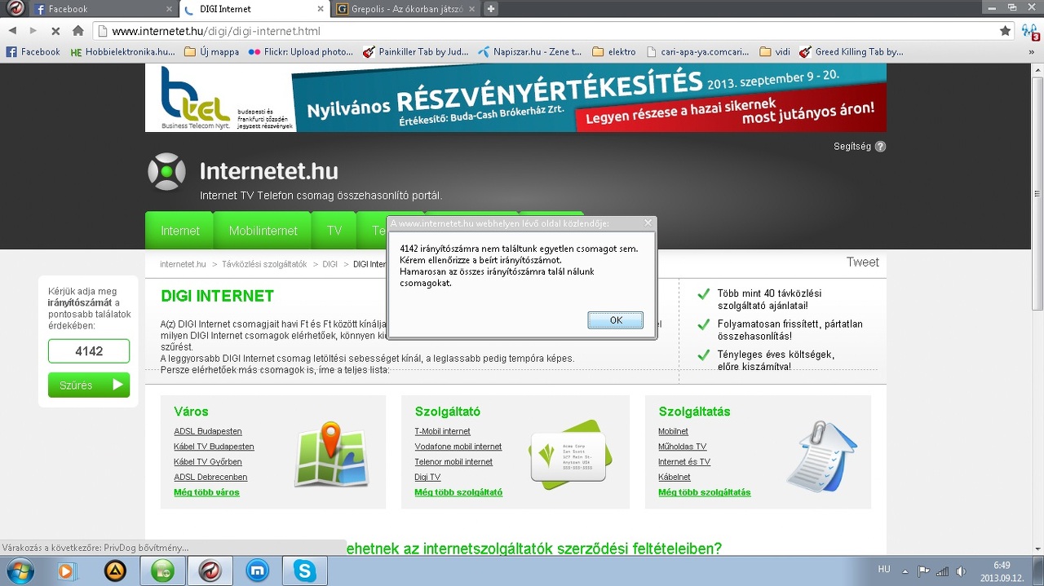Click the Kábel TV Győrben link
Screen dimensions: 1044x586
point(208,462)
